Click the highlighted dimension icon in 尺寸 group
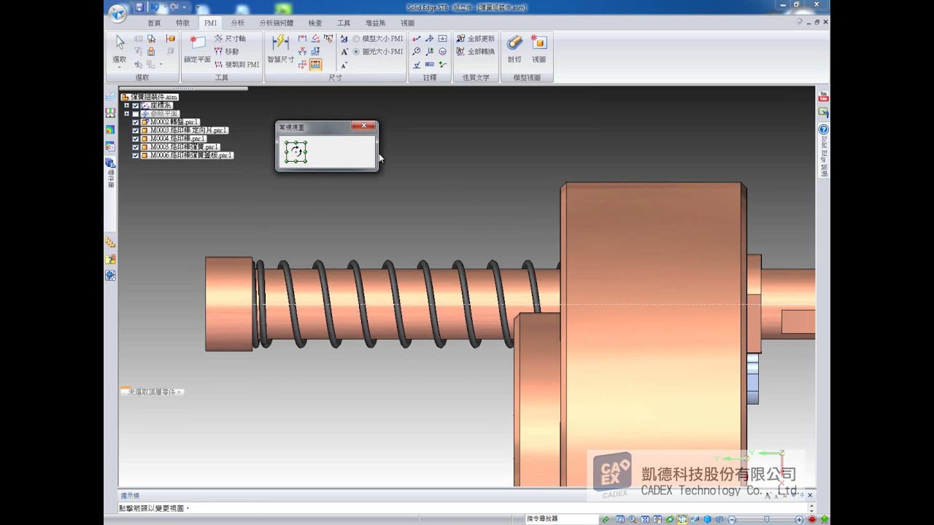The image size is (934, 525). point(315,64)
